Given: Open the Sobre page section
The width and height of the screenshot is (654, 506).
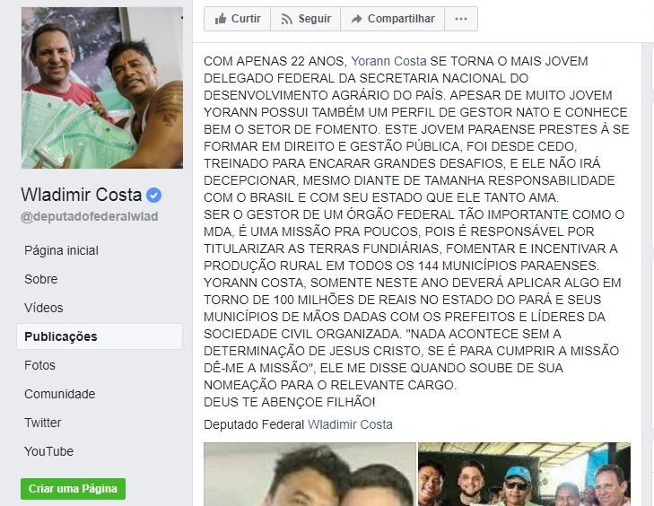Looking at the screenshot, I should [41, 279].
